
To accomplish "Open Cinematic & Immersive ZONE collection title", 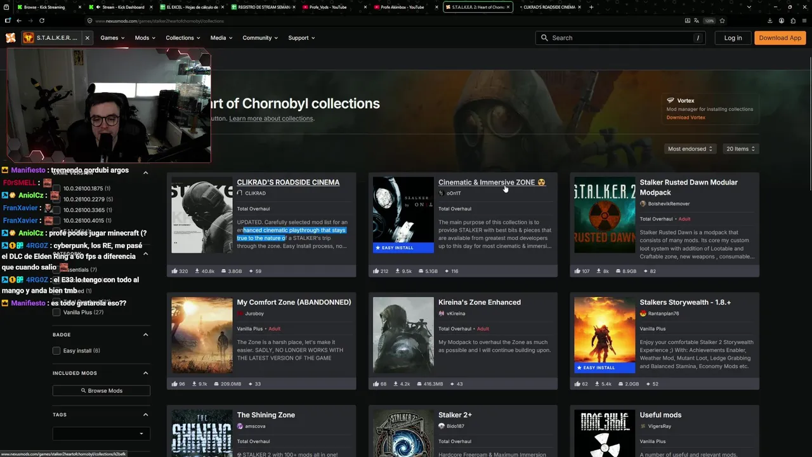I will click(x=492, y=182).
